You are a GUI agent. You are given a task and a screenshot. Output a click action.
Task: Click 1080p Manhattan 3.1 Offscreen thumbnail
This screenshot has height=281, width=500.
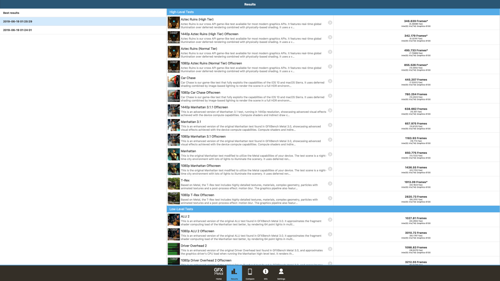tap(174, 140)
